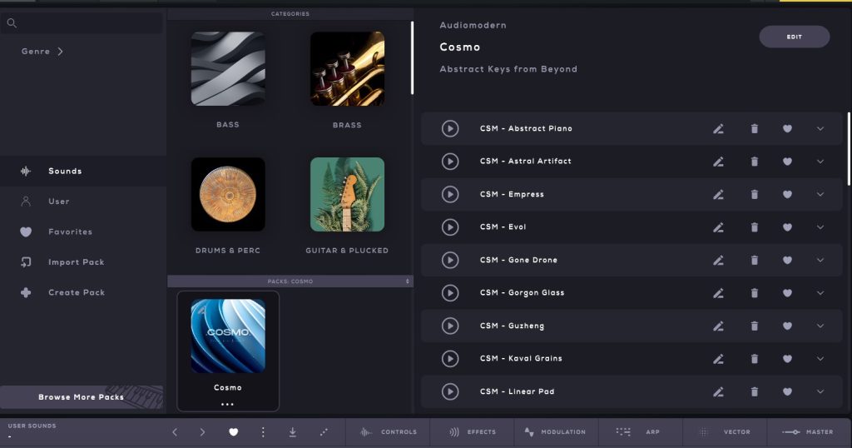Favorite the CSM - Evol preset

[x=787, y=227]
